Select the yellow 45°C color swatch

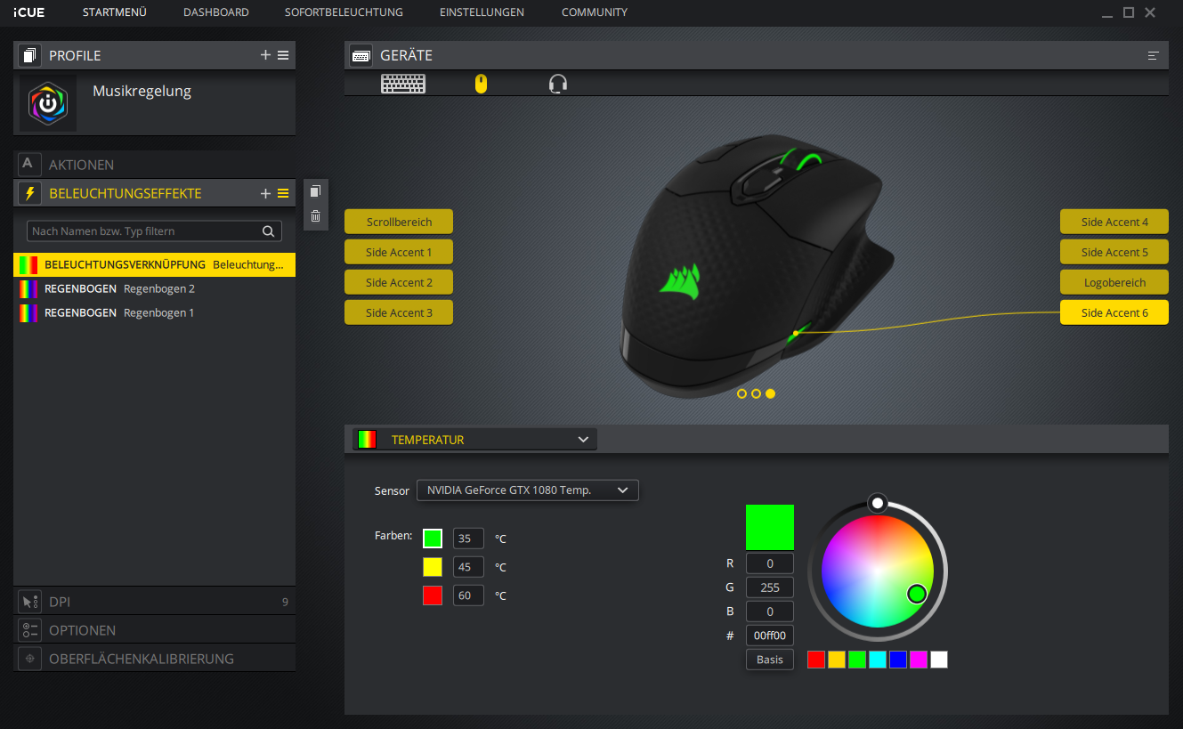click(433, 567)
